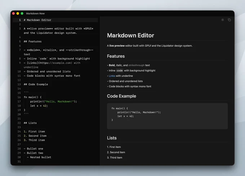The width and height of the screenshot is (245, 176).
Task: Open the blue Links hyperlink in preview
Action: (112, 76)
